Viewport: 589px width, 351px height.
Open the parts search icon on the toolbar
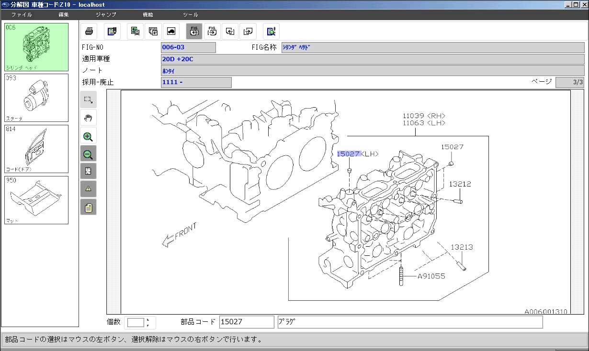271,31
